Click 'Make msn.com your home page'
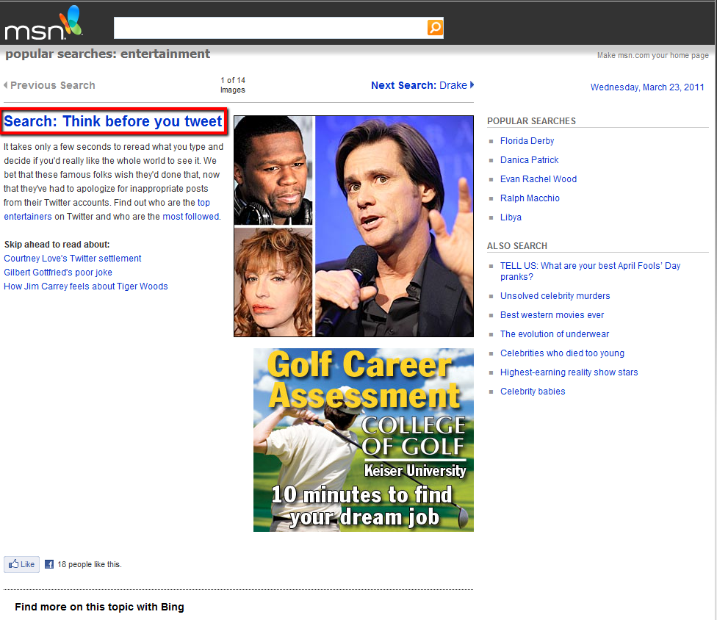Viewport: 717px width, 620px height. point(652,55)
